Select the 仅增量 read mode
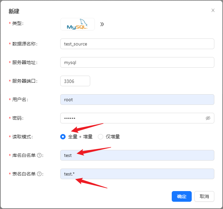The image size is (223, 209). [x=101, y=137]
